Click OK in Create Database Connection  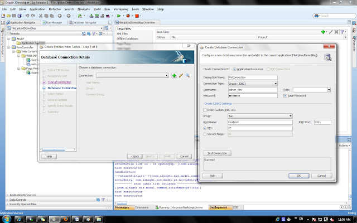299,176
